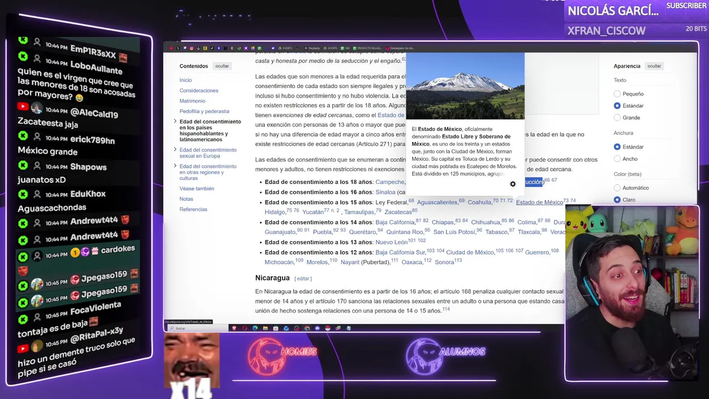Jump to the Notas section
Screen dimensions: 709x399
(186, 199)
